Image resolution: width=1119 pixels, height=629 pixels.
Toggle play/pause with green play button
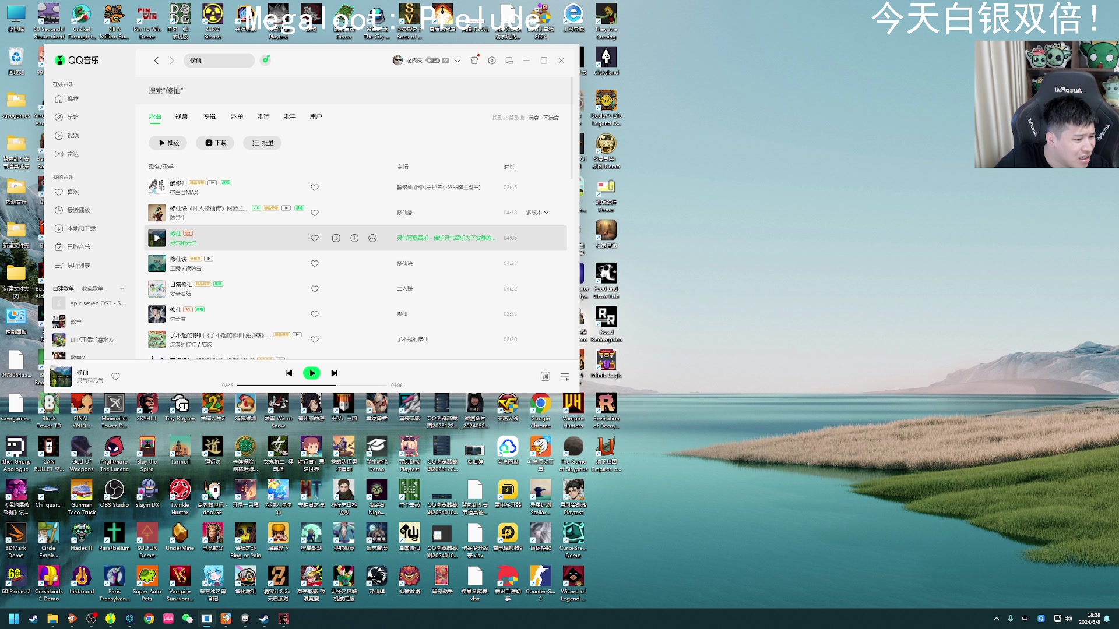pyautogui.click(x=312, y=373)
